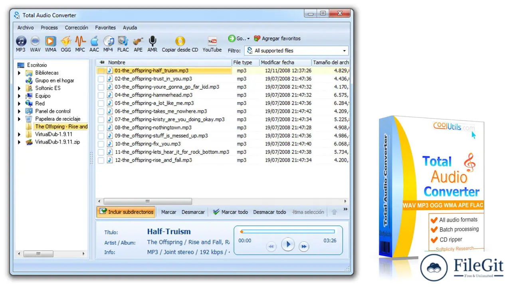The width and height of the screenshot is (511, 287).
Task: Check the box for 02-the_offspring-trust_in_you.mp3
Action: 101,79
